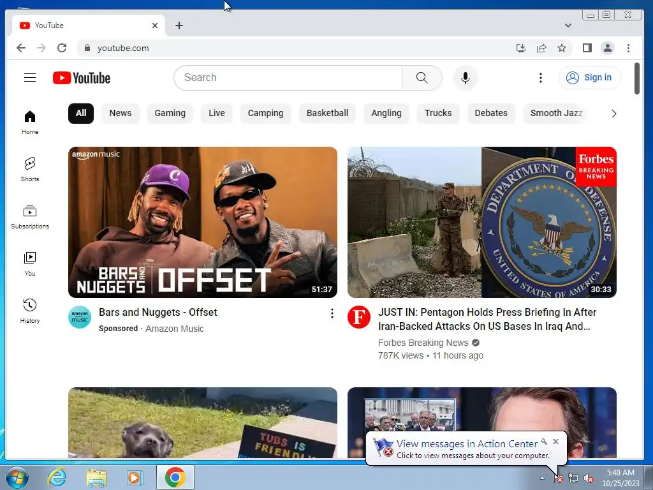Viewport: 653px width, 490px height.
Task: Select the Live category chip
Action: point(217,114)
